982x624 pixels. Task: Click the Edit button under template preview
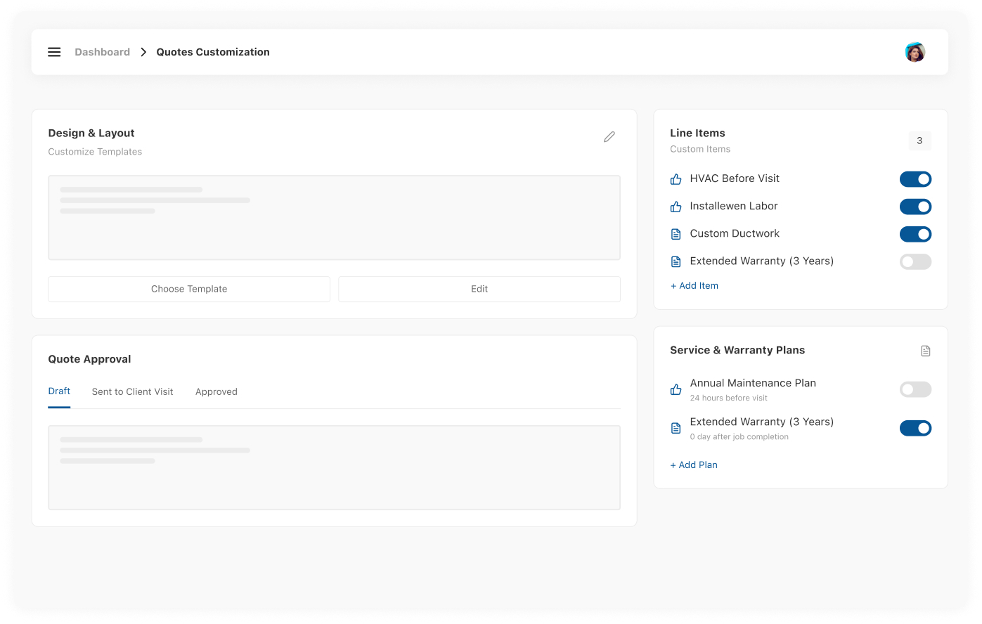479,289
